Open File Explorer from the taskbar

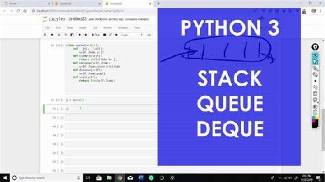[109, 178]
